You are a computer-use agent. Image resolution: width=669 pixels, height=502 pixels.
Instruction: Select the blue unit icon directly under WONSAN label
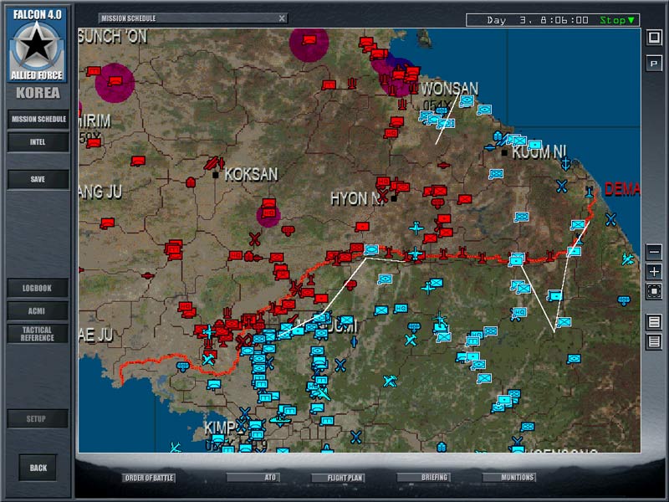[x=467, y=101]
